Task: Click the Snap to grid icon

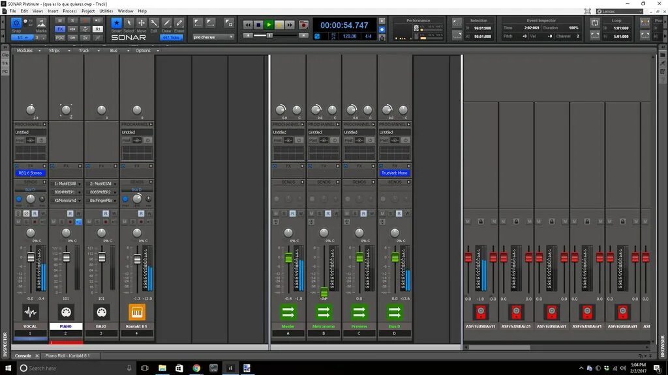Action: [x=16, y=23]
